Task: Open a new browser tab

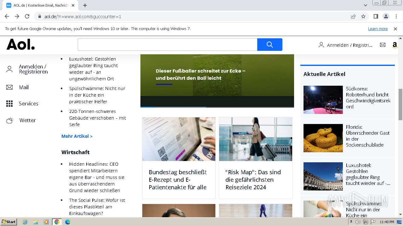Action: (x=85, y=5)
